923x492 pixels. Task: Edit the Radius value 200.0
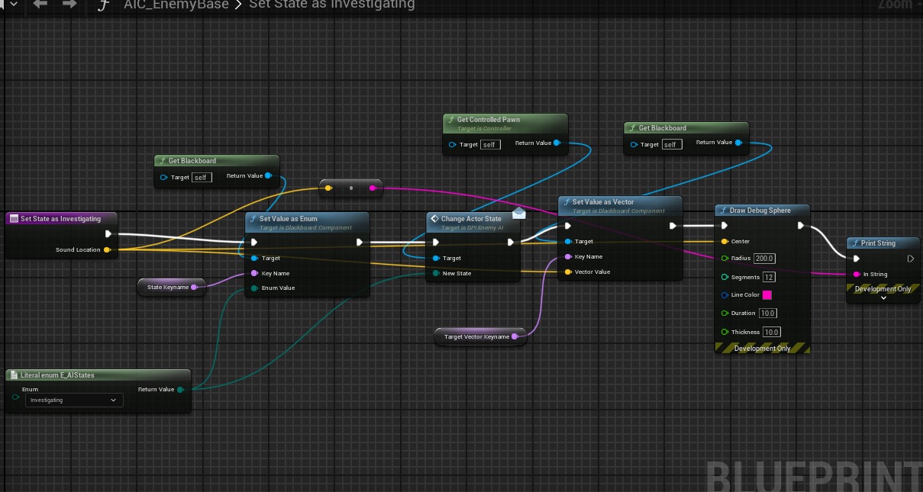tap(765, 259)
